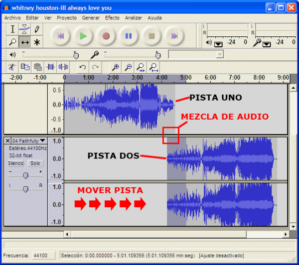
Task: Select the Multi-tool asterisk mode
Action: [x=37, y=42]
